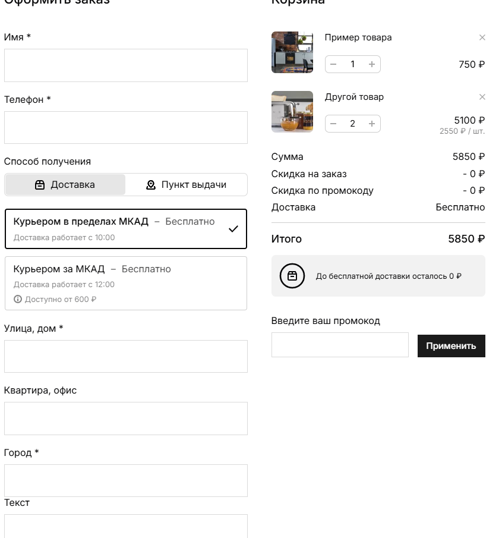Remove Пример товара with its X icon
The width and height of the screenshot is (502, 538).
click(x=482, y=37)
